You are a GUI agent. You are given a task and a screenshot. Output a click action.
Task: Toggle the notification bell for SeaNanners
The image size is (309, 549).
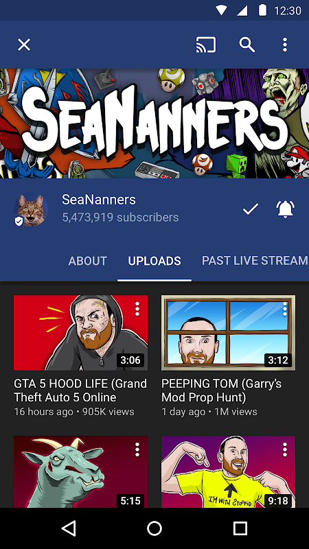coord(286,209)
